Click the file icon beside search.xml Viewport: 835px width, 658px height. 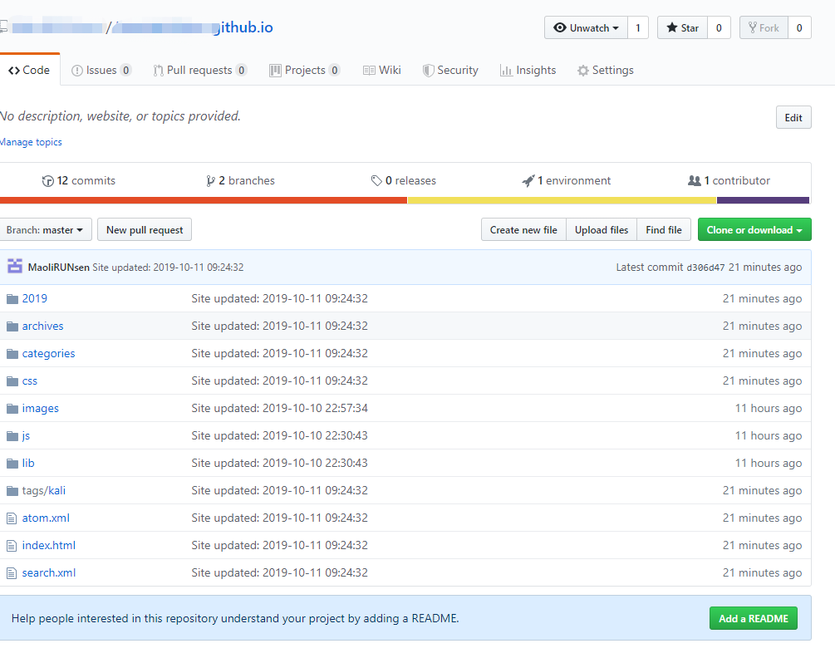tap(11, 572)
